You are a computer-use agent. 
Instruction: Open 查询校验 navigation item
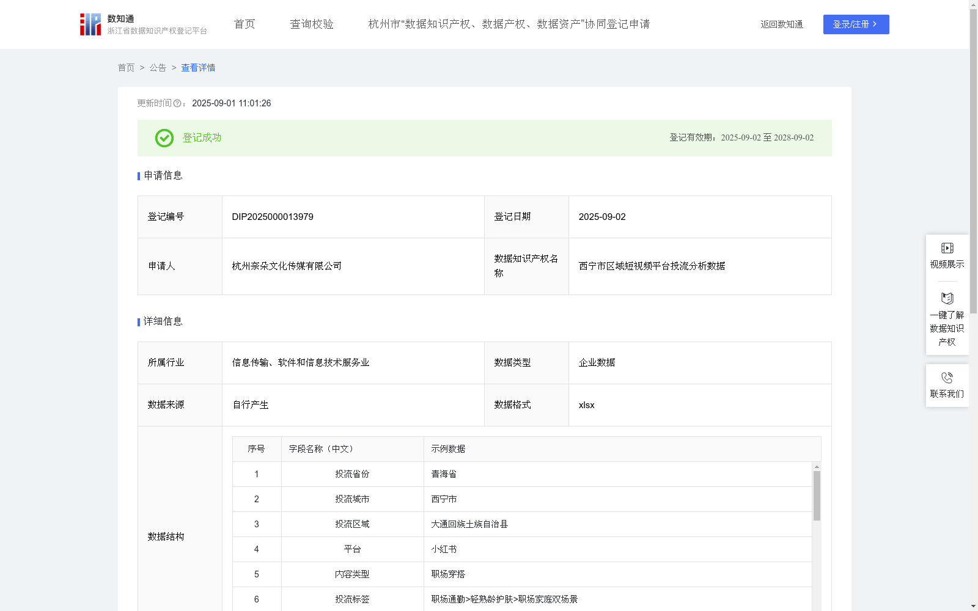312,24
